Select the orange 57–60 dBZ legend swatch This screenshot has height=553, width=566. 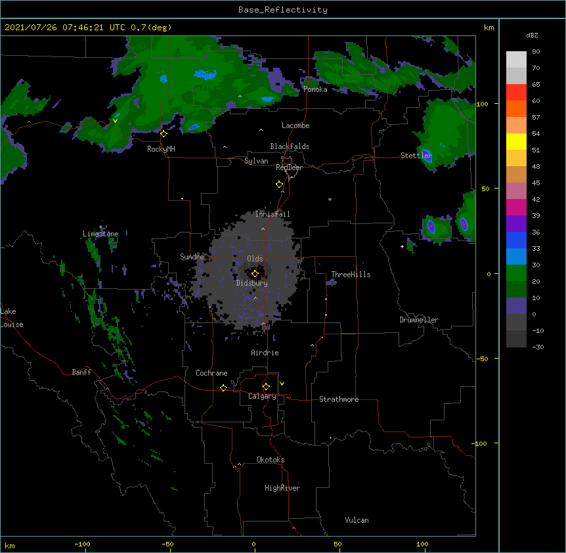516,108
